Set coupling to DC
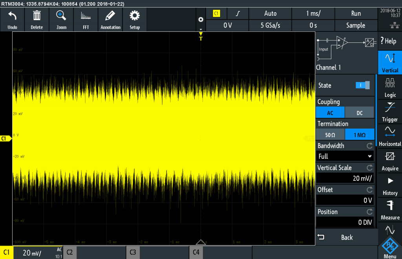Screen dimensions: 402x259 359,113
